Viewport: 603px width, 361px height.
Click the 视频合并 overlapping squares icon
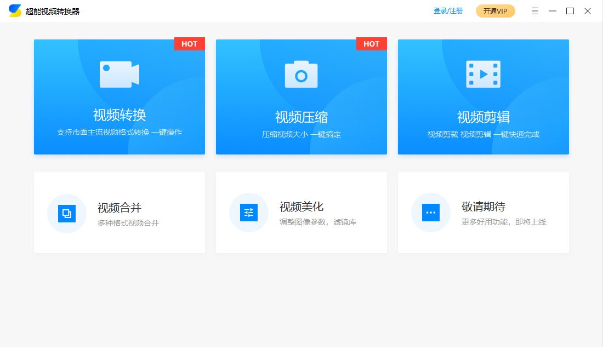pos(67,213)
